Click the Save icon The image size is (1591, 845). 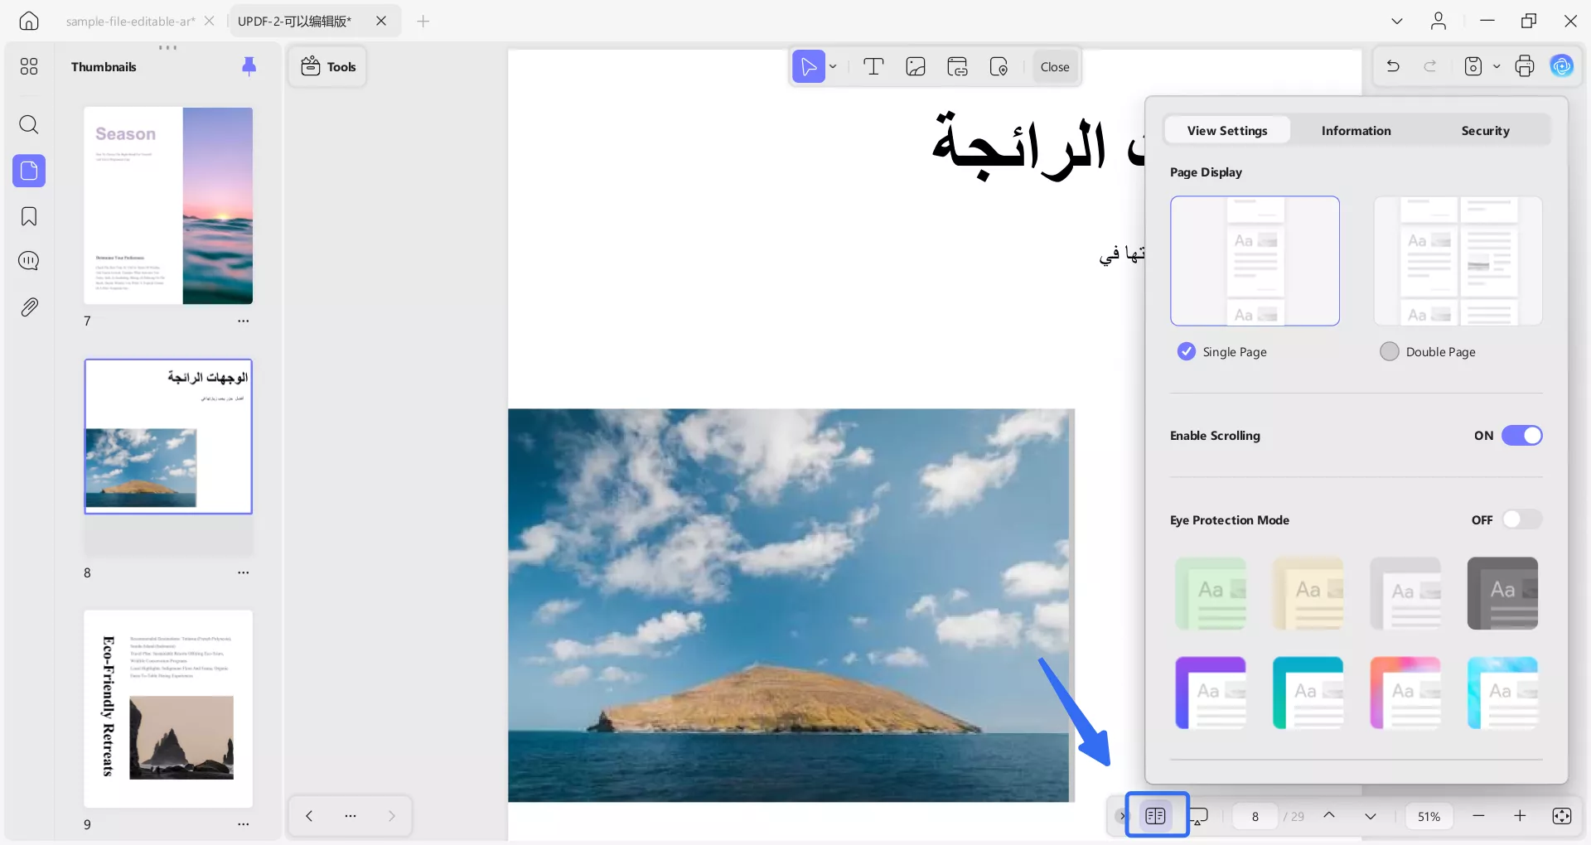(1473, 66)
